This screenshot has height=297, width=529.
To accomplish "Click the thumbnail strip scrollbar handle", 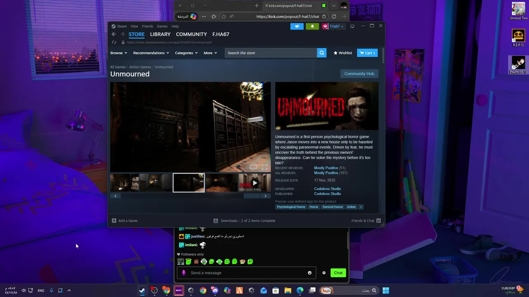I will [x=252, y=196].
